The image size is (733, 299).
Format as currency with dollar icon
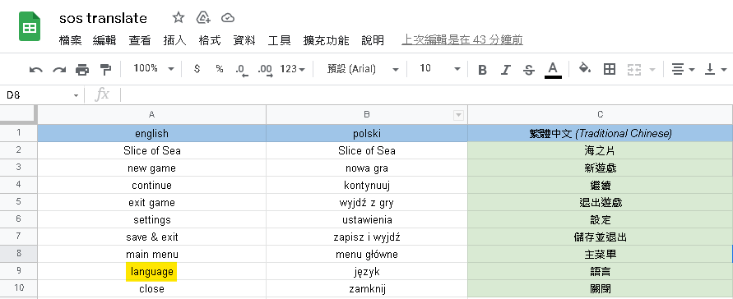click(197, 69)
